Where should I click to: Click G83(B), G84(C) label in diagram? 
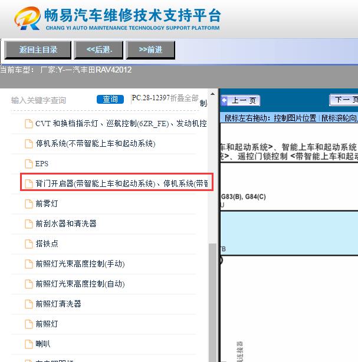(x=244, y=197)
